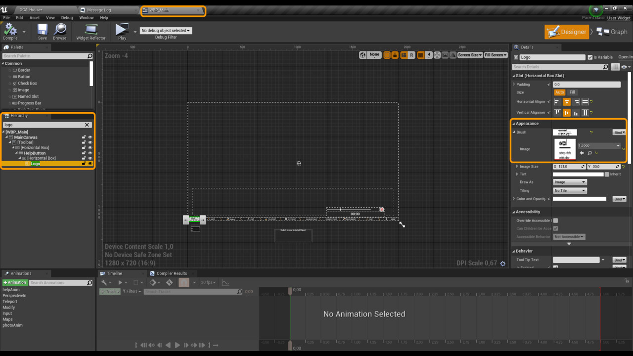The height and width of the screenshot is (356, 633).
Task: Collapse the MainCanvas tree node
Action: coord(7,137)
